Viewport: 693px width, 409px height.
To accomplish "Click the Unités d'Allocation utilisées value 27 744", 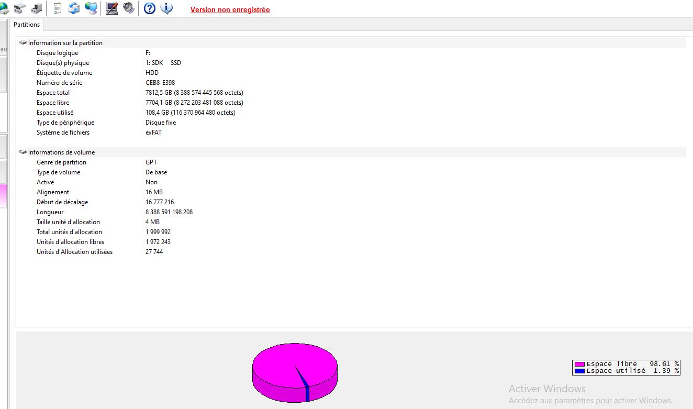I will pyautogui.click(x=154, y=252).
